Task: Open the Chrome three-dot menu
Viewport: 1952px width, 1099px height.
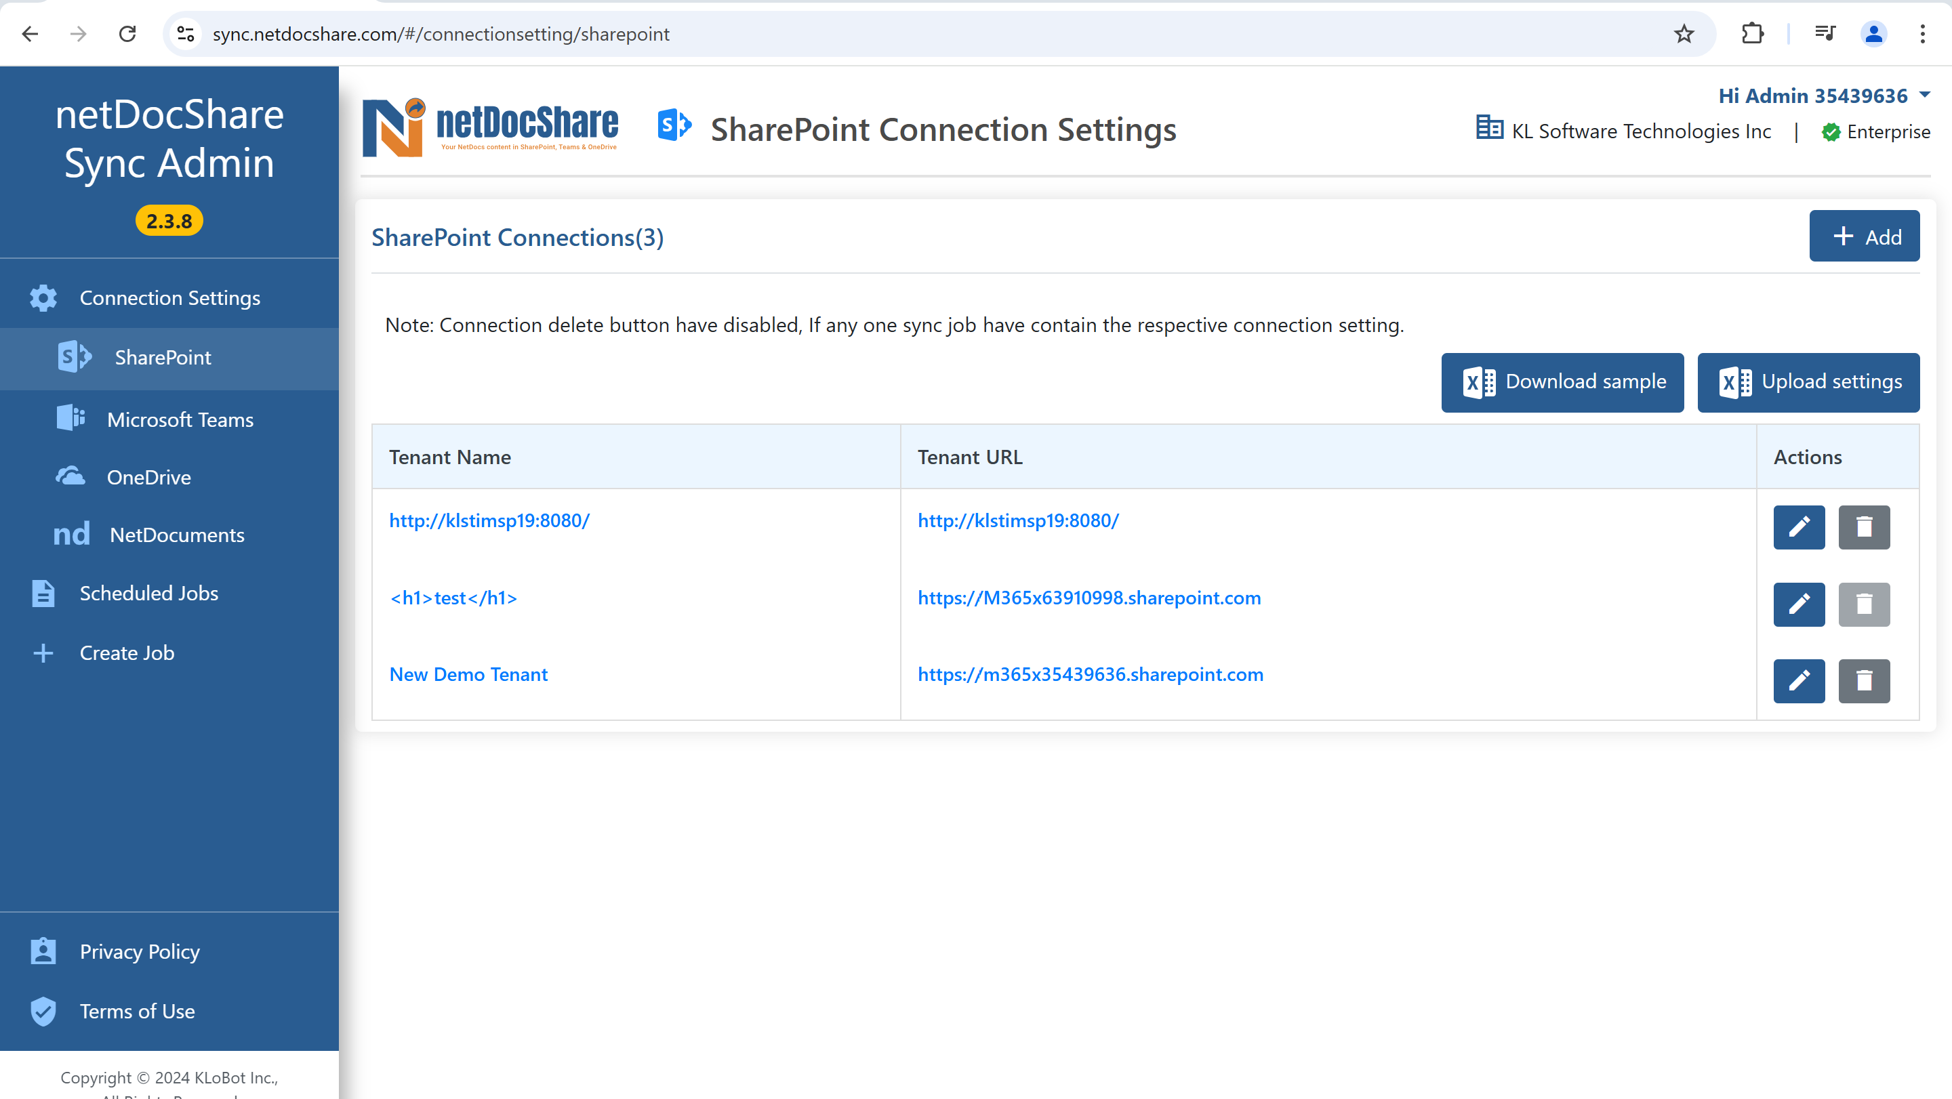Action: 1922,34
